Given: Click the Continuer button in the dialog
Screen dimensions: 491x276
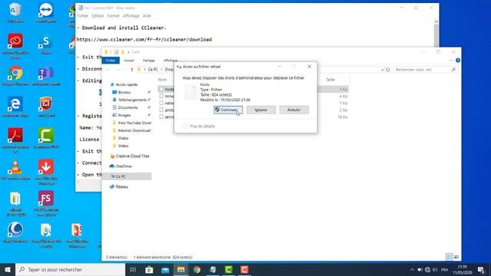Looking at the screenshot, I should tap(229, 110).
